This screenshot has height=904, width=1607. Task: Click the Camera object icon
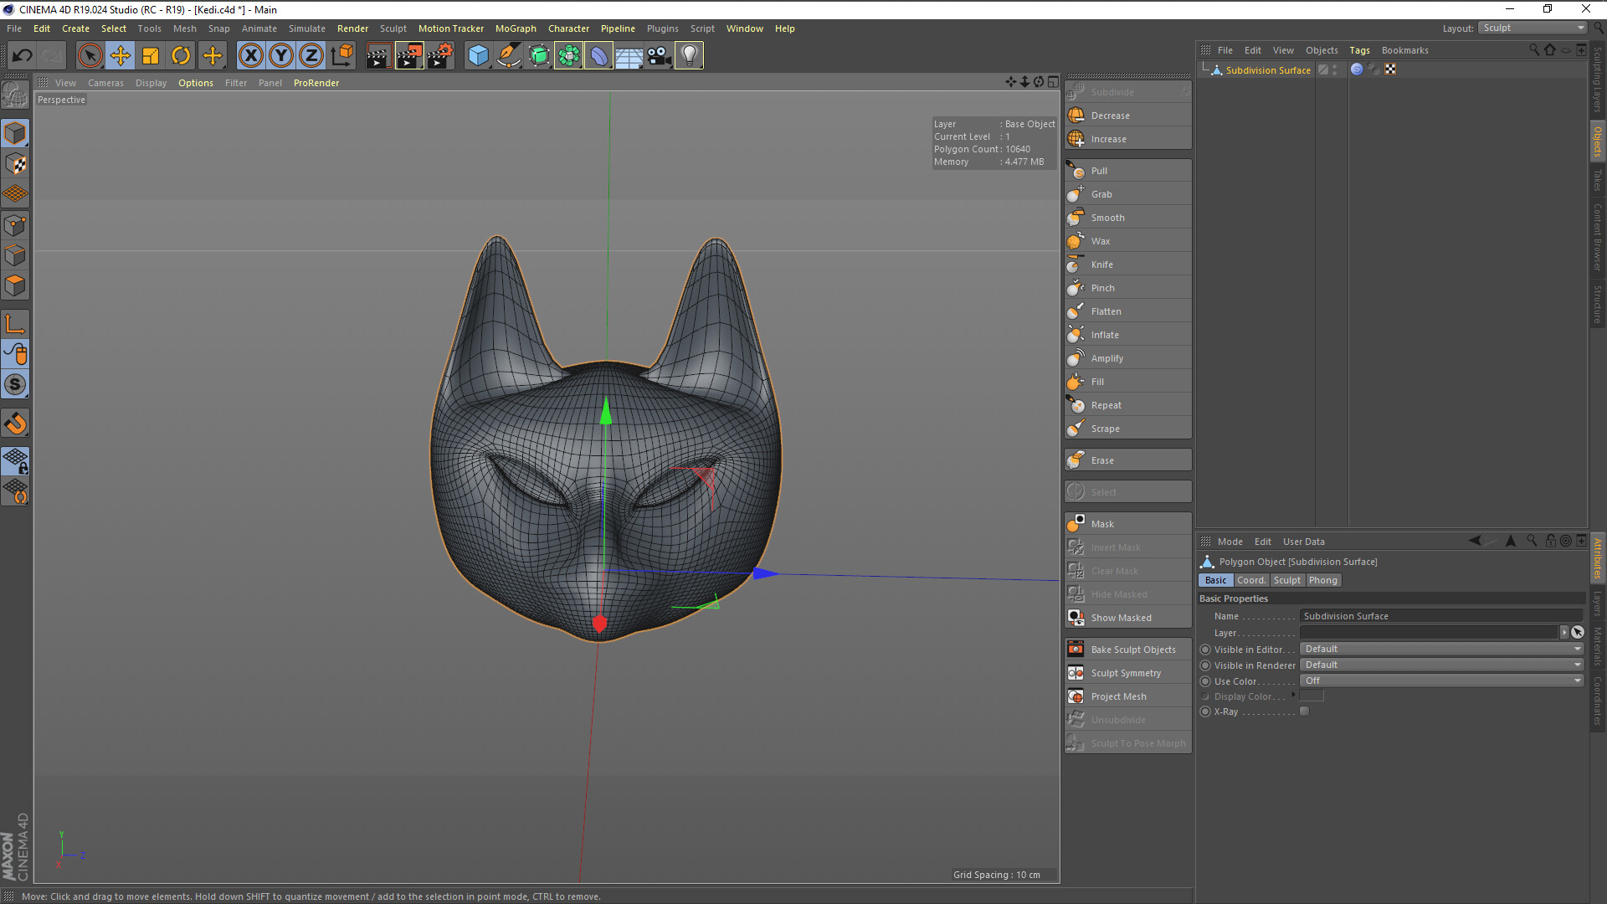coord(659,56)
